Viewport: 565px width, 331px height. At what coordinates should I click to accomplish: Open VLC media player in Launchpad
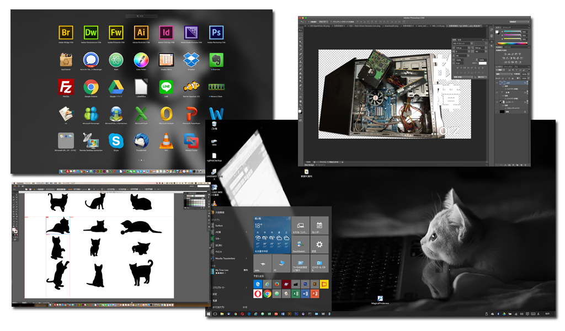coord(166,141)
